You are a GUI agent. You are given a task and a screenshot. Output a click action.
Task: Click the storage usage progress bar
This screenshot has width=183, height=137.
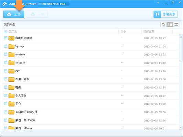(54, 4)
